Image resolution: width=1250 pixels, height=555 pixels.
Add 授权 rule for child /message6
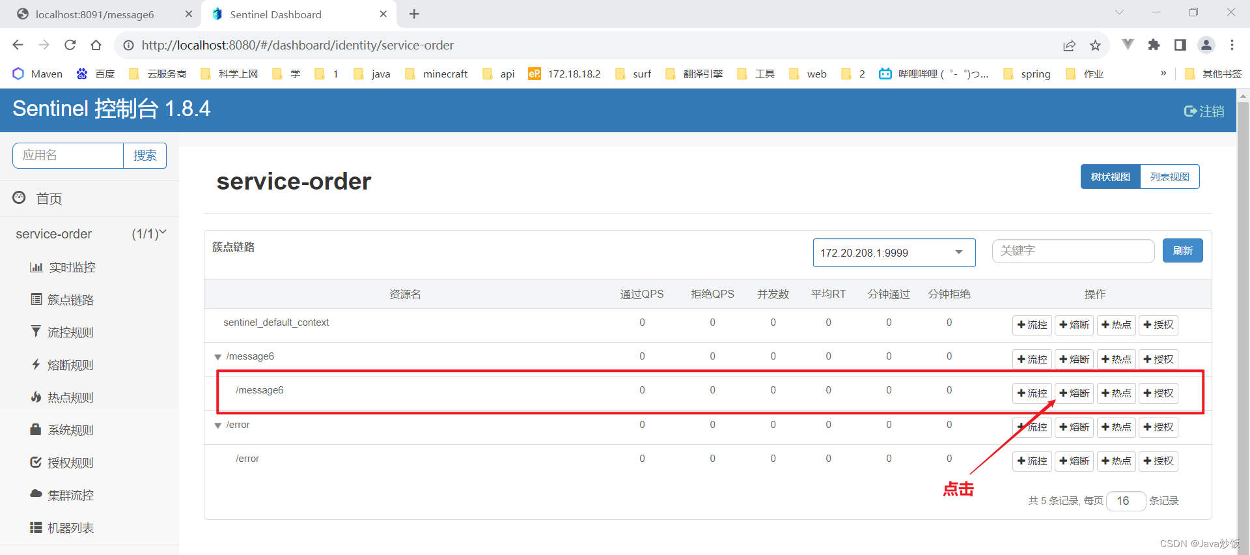point(1159,393)
